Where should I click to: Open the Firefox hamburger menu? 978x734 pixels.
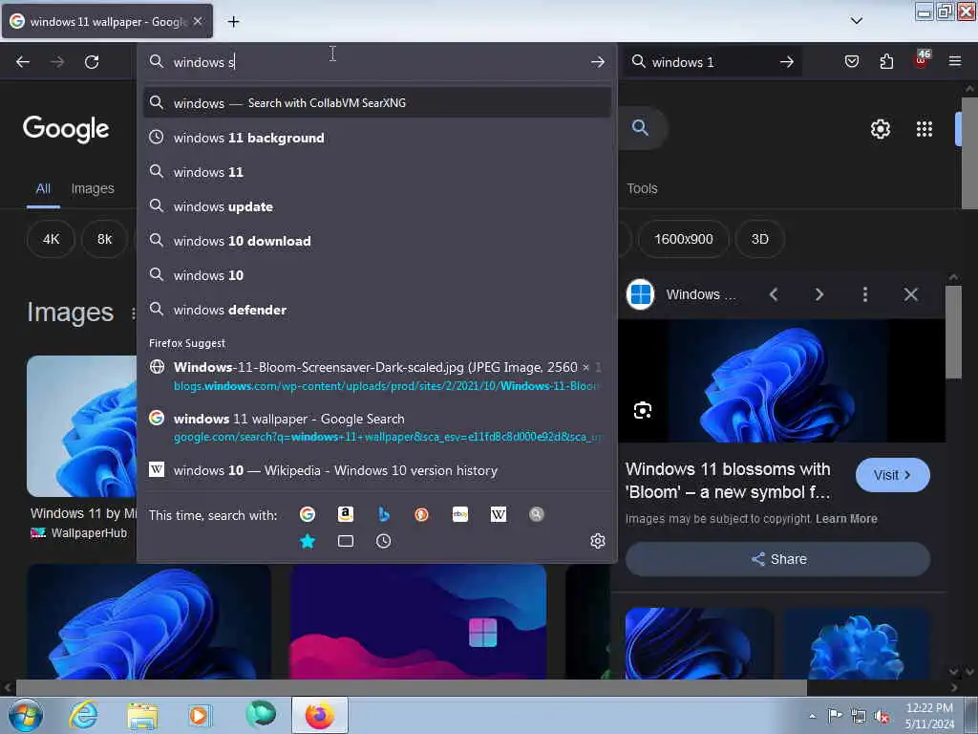pyautogui.click(x=955, y=61)
